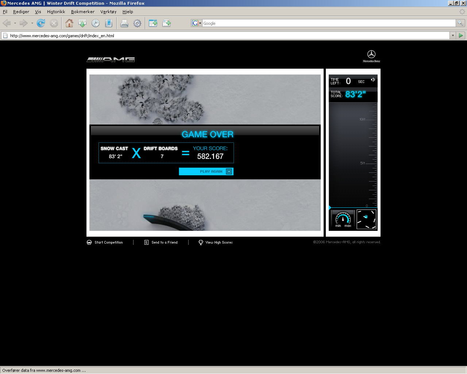
Task: Click the New Tab icon
Action: coord(153,23)
